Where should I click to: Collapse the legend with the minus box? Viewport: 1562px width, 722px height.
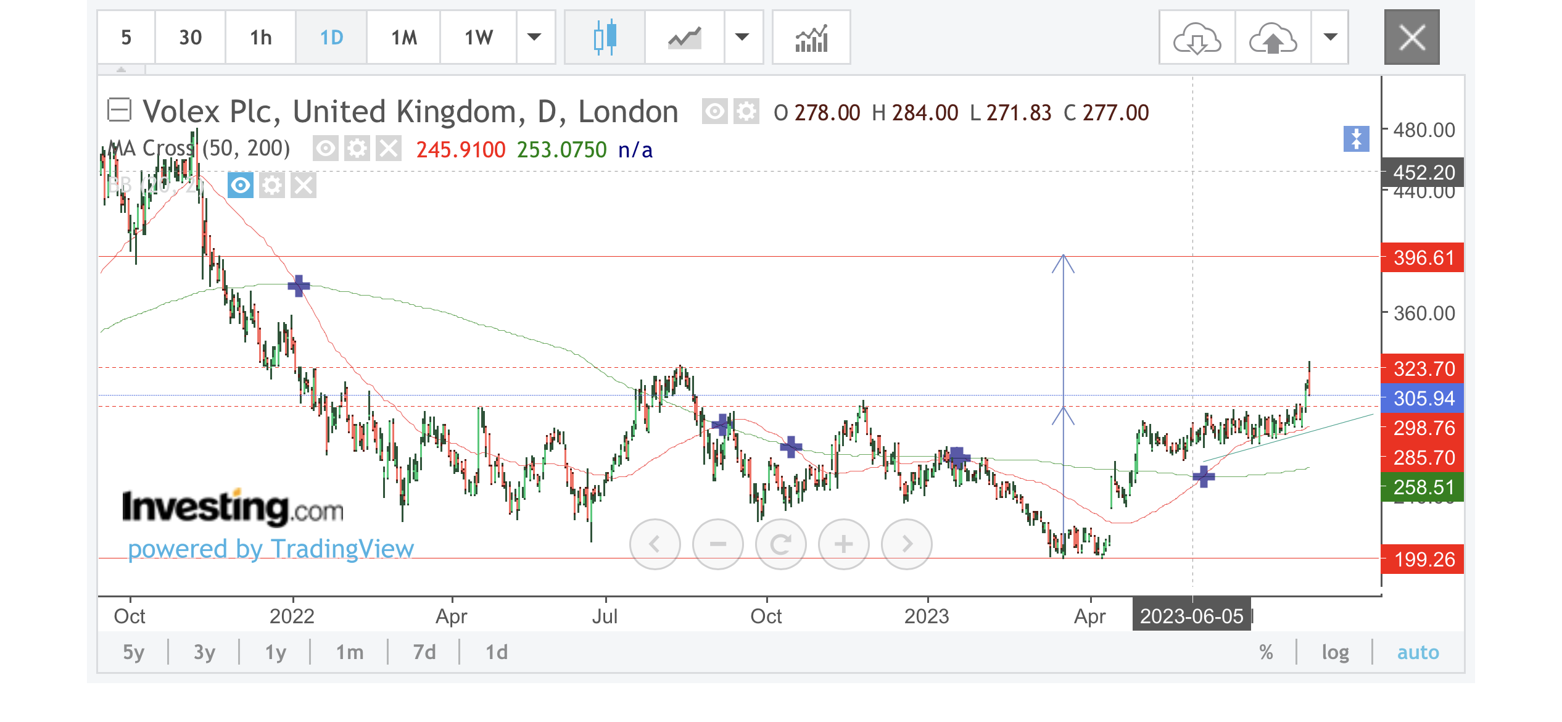point(119,110)
